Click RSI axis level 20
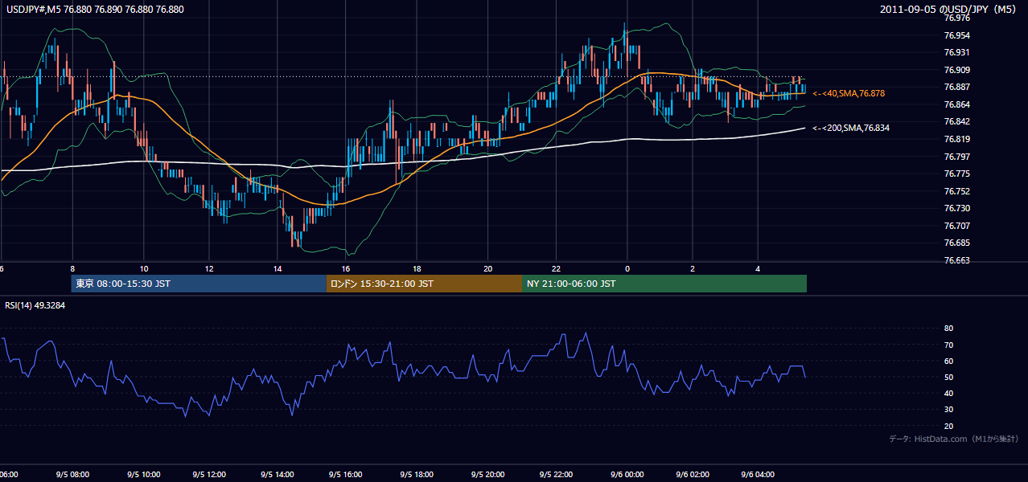Image resolution: width=1028 pixels, height=482 pixels. click(948, 426)
